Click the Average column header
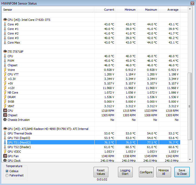This screenshot has height=185, width=196. pyautogui.click(x=169, y=10)
